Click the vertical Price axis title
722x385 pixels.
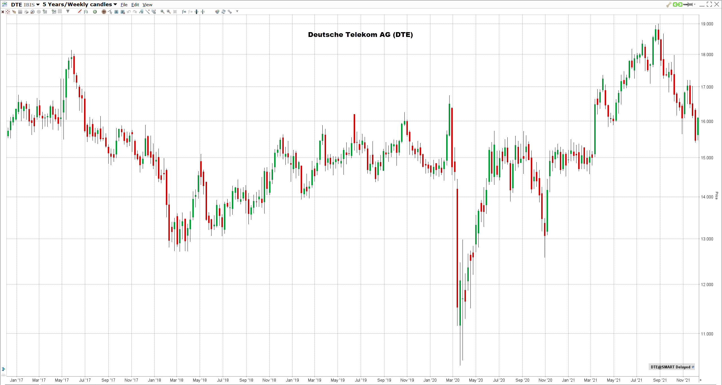(716, 195)
